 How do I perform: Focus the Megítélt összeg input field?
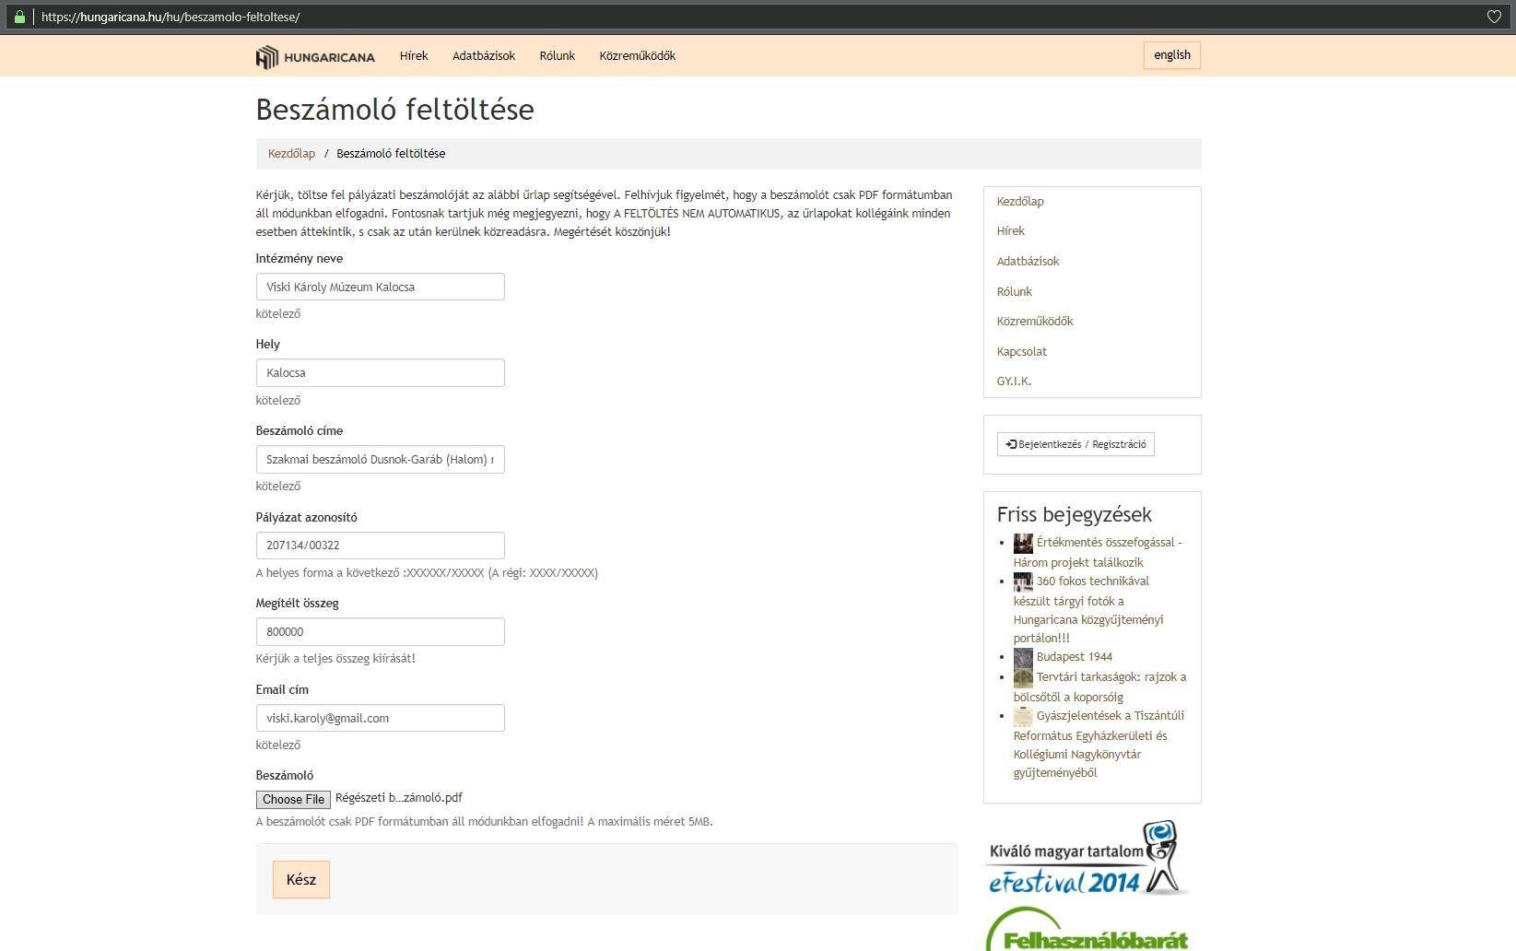point(381,631)
